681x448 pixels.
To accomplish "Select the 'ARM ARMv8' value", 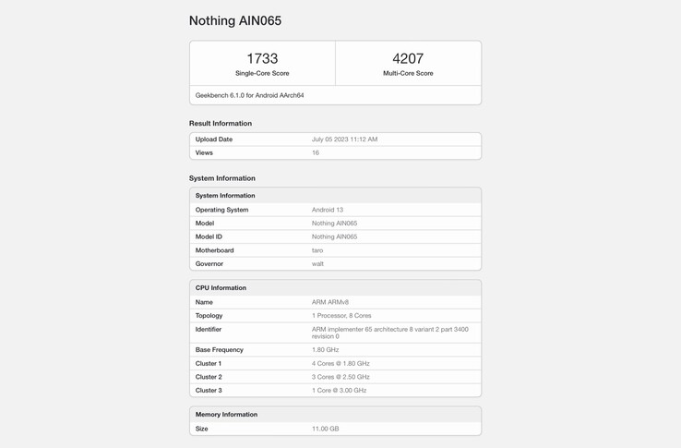I will (330, 302).
